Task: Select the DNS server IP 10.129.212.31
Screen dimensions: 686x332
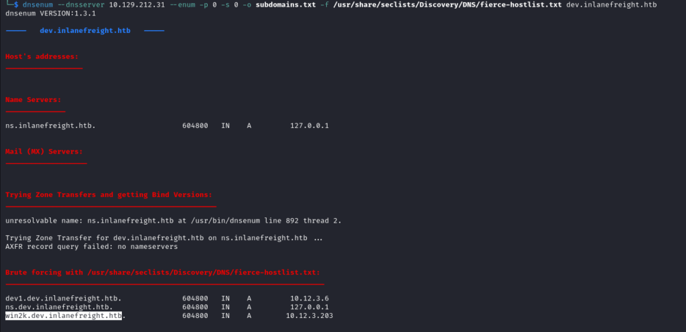Action: [137, 5]
